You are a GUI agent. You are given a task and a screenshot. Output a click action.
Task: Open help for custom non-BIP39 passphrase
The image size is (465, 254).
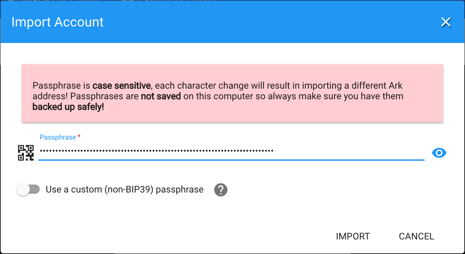[x=221, y=190]
